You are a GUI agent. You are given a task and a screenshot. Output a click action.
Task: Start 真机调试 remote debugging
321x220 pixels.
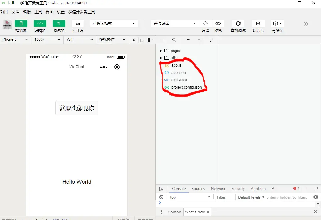coord(238,23)
